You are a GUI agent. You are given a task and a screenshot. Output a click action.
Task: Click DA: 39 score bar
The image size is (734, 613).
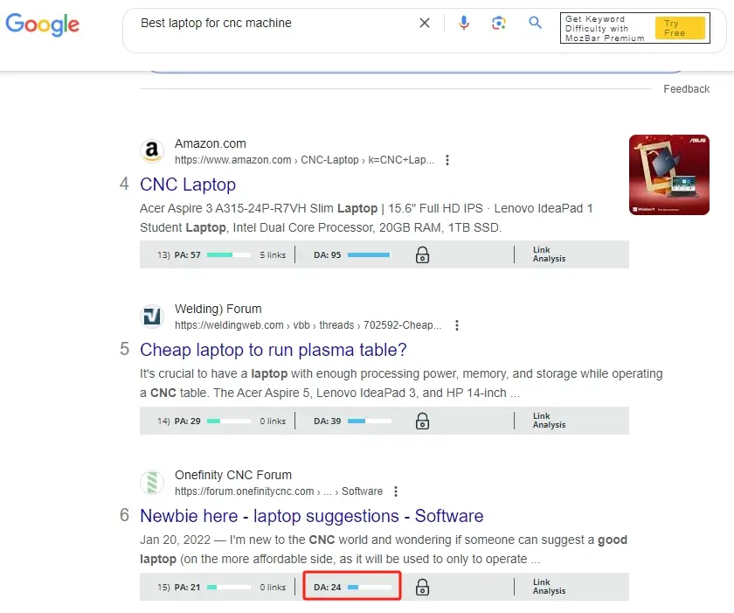coord(370,421)
